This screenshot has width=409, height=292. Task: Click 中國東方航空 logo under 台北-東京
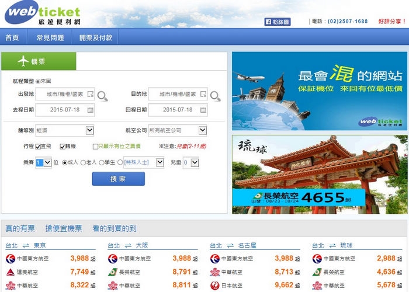coord(11,259)
